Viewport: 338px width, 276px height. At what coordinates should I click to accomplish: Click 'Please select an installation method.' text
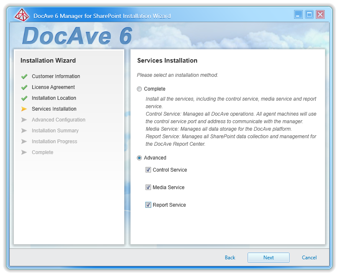(x=178, y=75)
